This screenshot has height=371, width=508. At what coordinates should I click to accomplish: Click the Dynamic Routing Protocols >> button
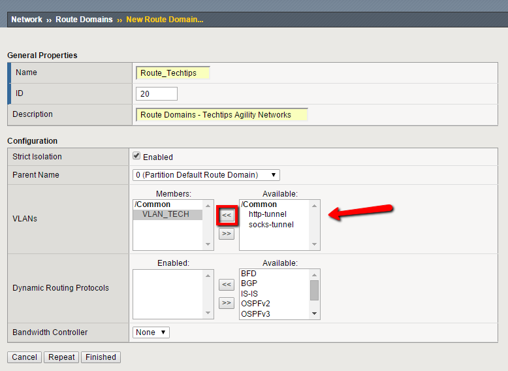227,303
